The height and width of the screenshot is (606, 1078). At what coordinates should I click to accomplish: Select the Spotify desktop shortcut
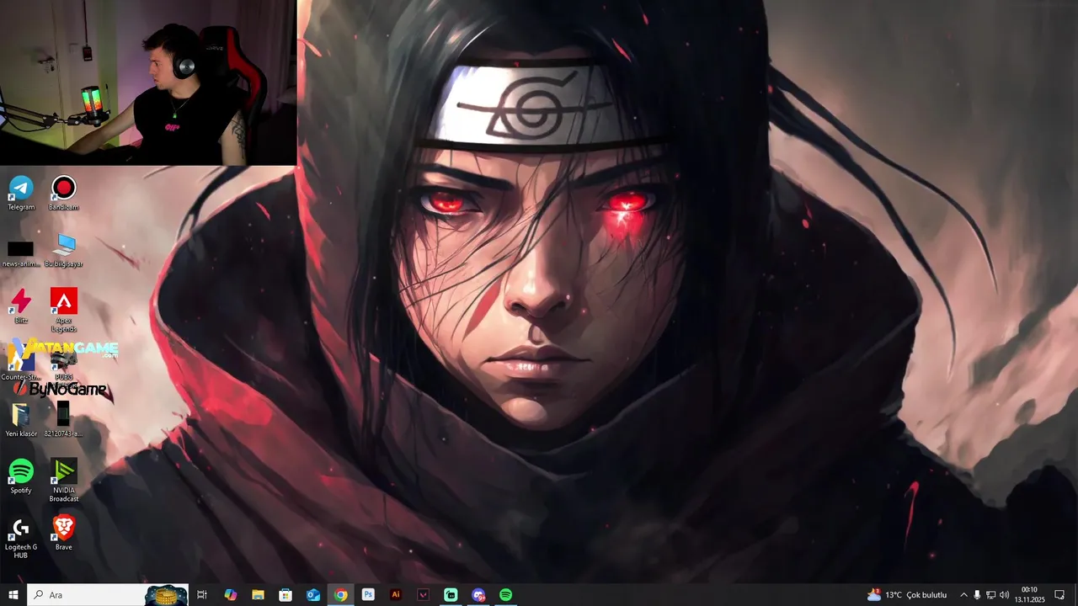pyautogui.click(x=21, y=476)
